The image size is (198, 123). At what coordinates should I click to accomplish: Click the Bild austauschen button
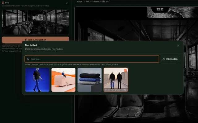pos(35,40)
